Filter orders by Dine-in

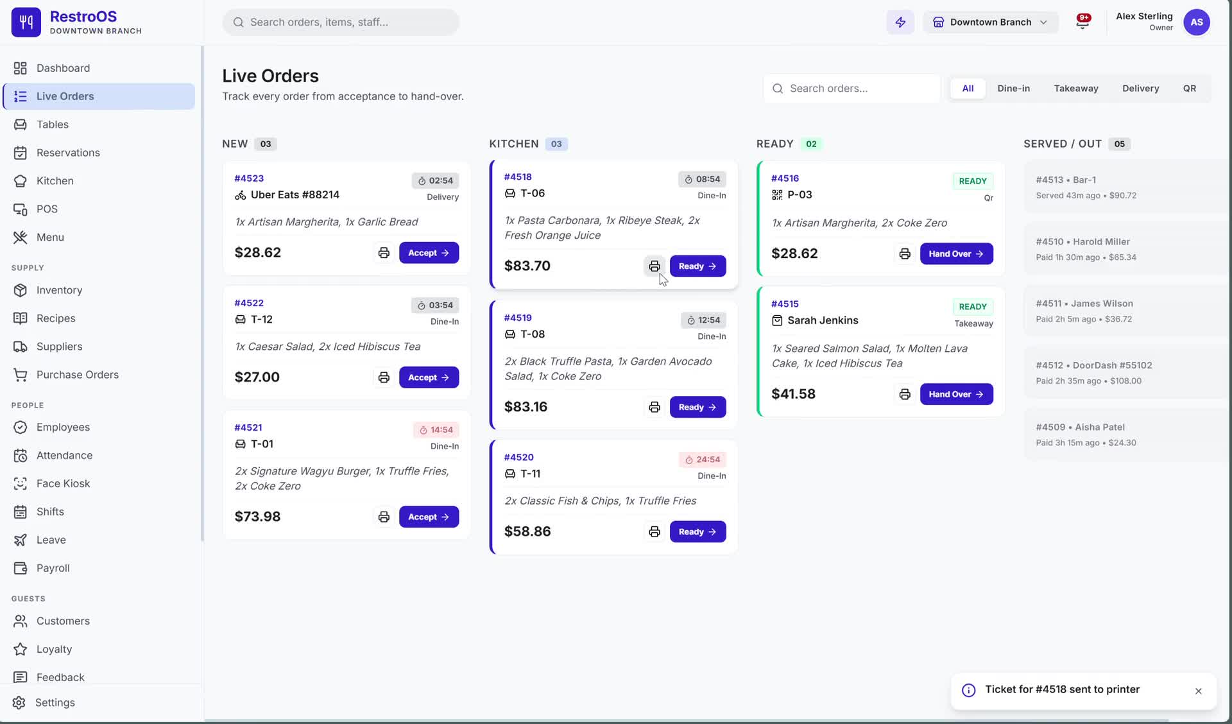click(x=1013, y=89)
